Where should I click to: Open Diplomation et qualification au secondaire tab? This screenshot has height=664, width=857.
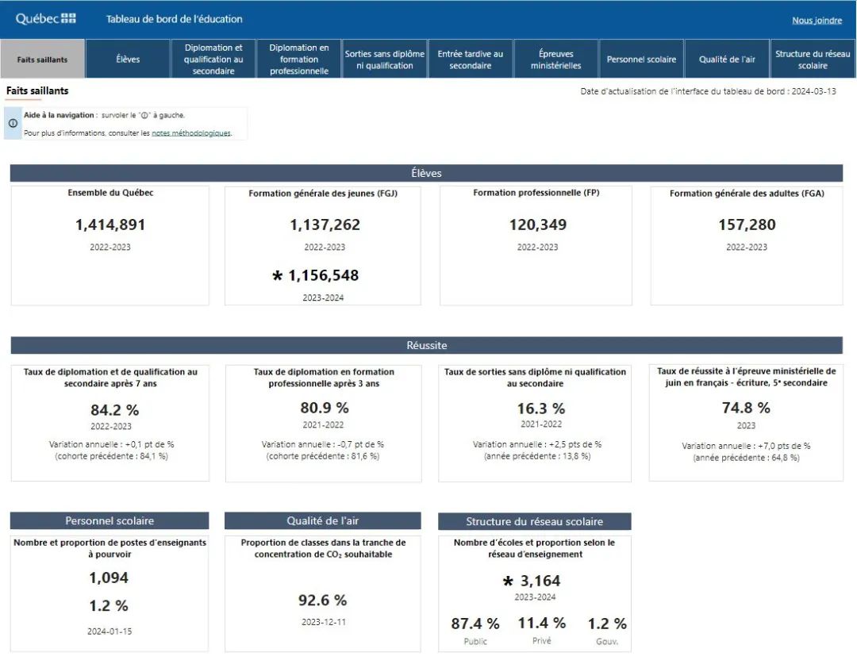(213, 59)
